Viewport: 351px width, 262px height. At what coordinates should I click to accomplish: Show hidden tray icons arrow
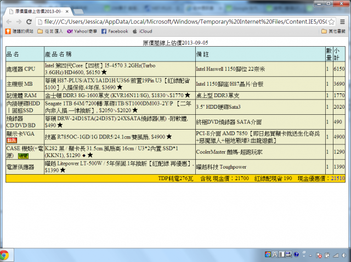tap(310, 255)
